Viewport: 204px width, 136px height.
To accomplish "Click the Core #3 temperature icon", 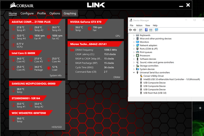I will (x=31, y=60).
